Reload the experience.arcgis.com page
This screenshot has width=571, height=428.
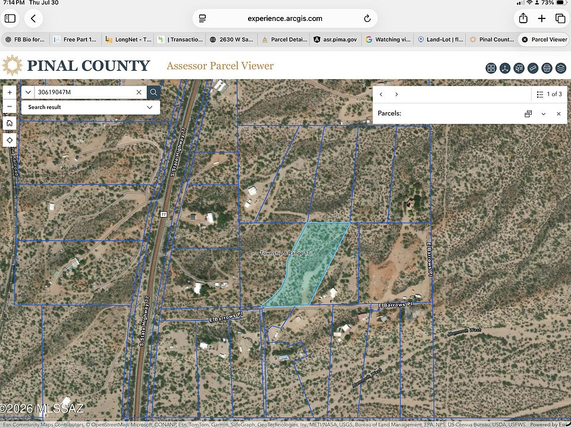click(x=367, y=18)
